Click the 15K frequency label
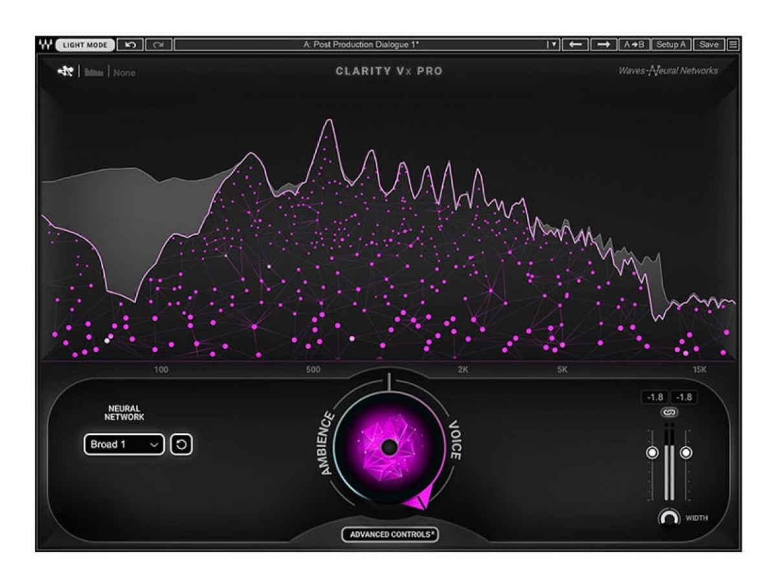This screenshot has width=776, height=585. point(700,370)
